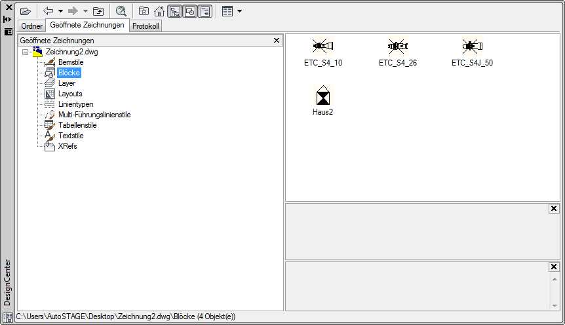Open the Back history dropdown arrow
This screenshot has height=325, width=565.
pos(60,11)
